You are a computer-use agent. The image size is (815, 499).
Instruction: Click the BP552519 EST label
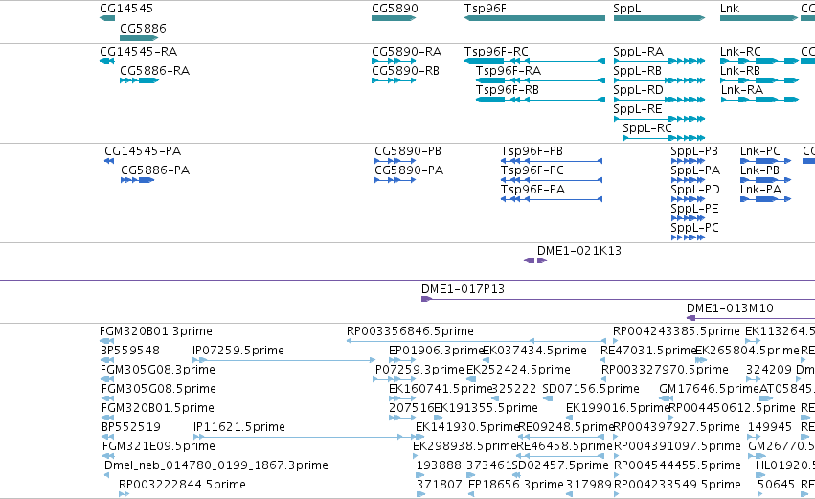point(130,428)
